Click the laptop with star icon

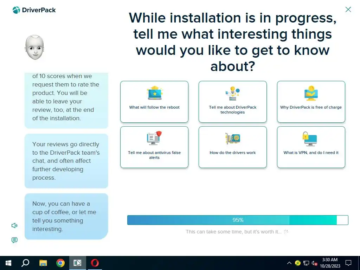pyautogui.click(x=155, y=93)
